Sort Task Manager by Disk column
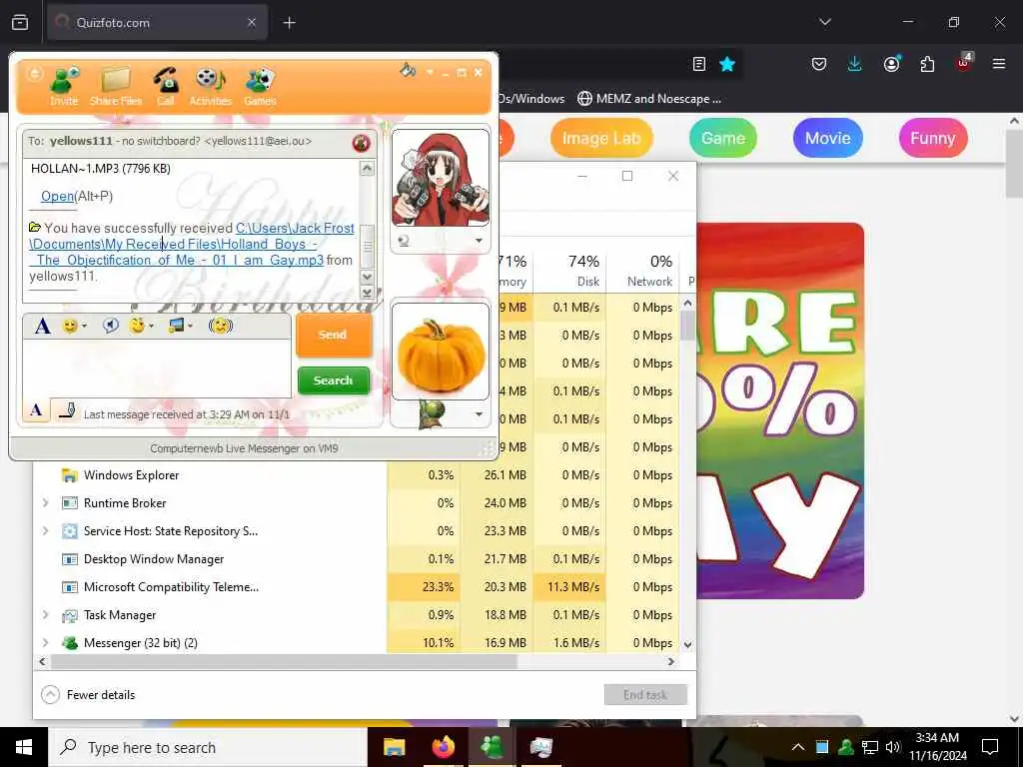Viewport: 1023px width, 767px height. 570,270
